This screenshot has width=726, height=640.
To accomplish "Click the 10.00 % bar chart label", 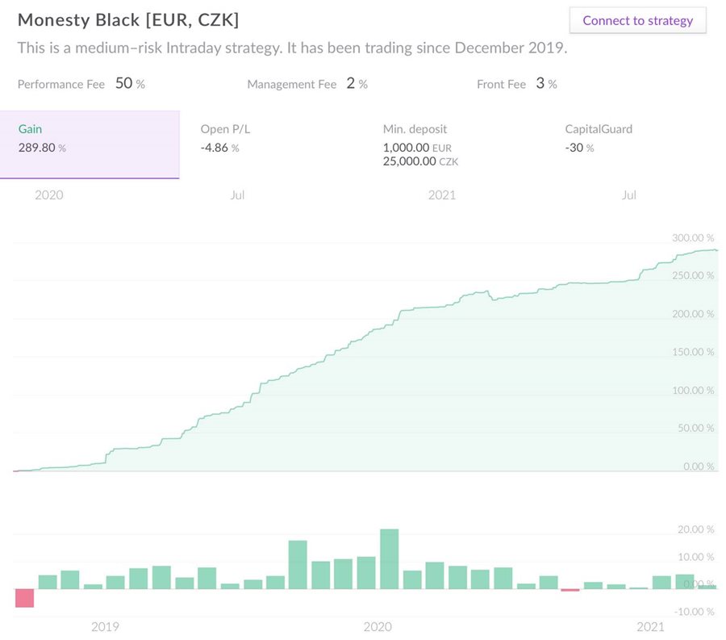I will (x=696, y=557).
